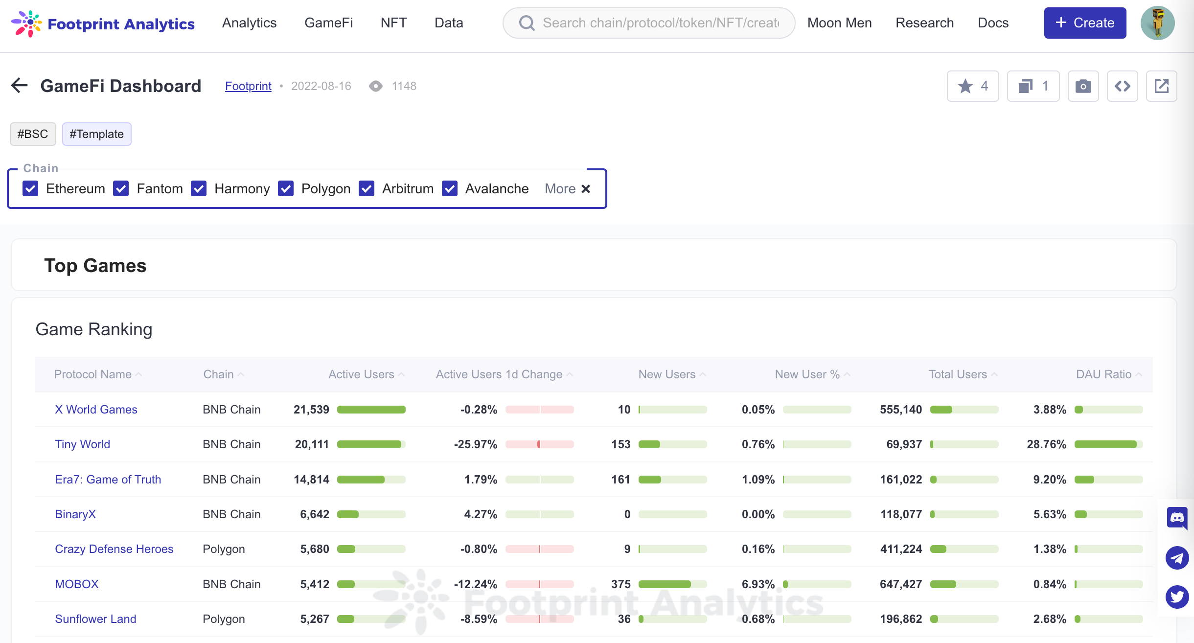The image size is (1194, 643).
Task: Open X World Games protocol link
Action: coord(96,410)
